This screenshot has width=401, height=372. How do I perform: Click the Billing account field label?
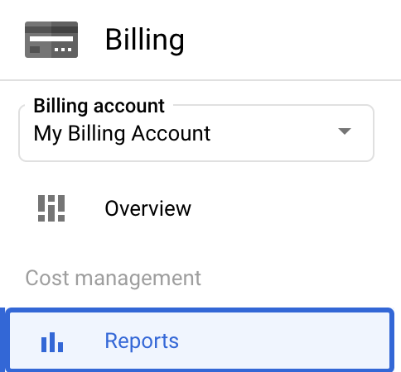pyautogui.click(x=99, y=106)
